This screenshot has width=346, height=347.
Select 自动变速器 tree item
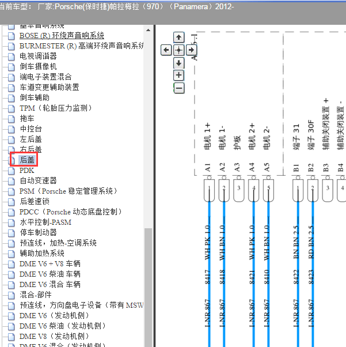tap(38, 181)
